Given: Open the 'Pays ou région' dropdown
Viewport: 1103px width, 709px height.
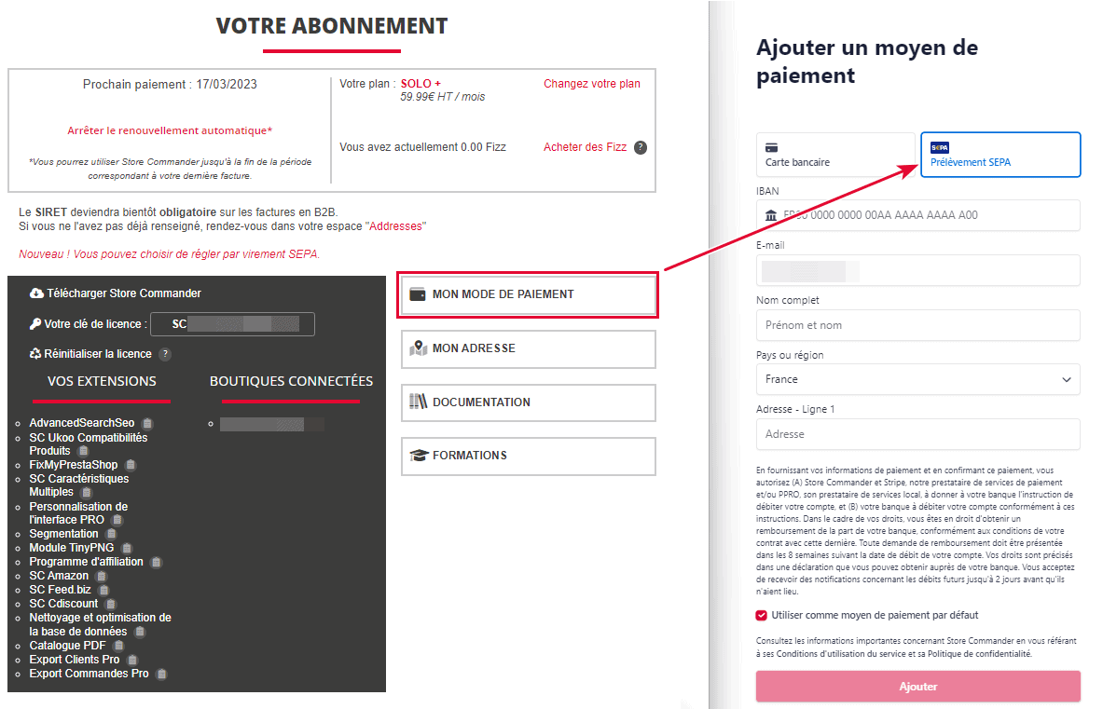Looking at the screenshot, I should pyautogui.click(x=917, y=379).
